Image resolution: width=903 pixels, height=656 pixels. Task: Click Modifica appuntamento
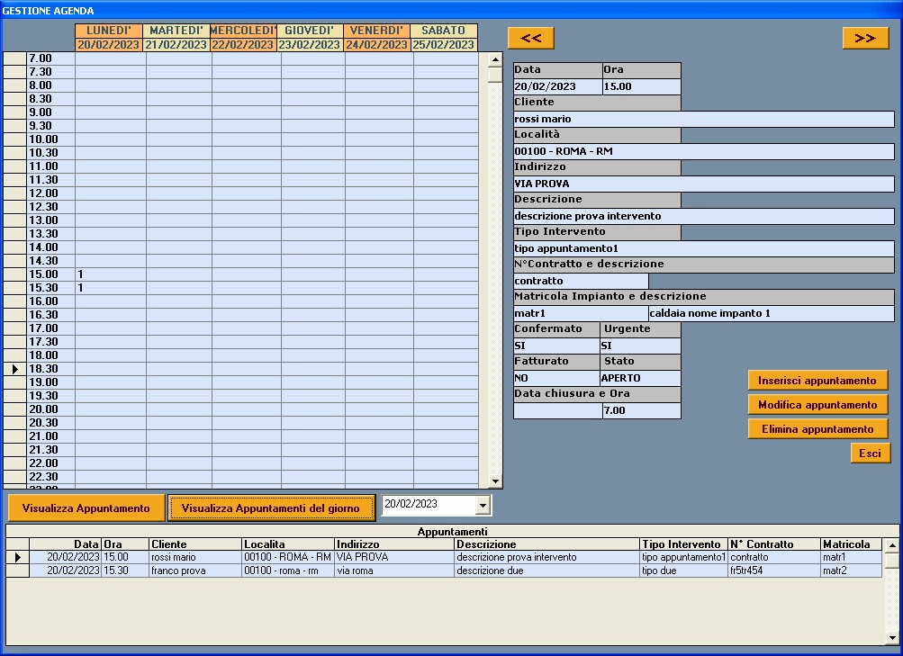coord(817,405)
